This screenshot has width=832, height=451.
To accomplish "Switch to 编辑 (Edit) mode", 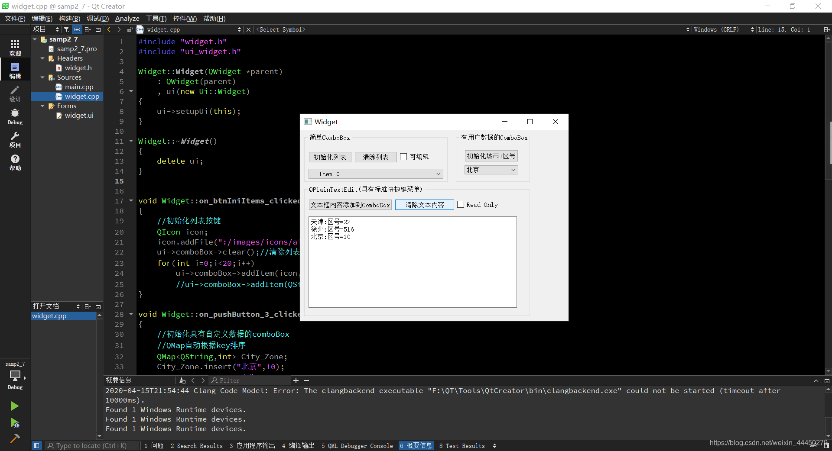I will click(15, 70).
